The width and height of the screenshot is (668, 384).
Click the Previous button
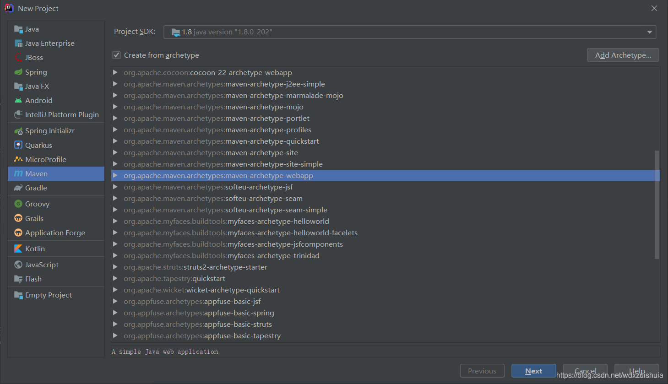482,371
